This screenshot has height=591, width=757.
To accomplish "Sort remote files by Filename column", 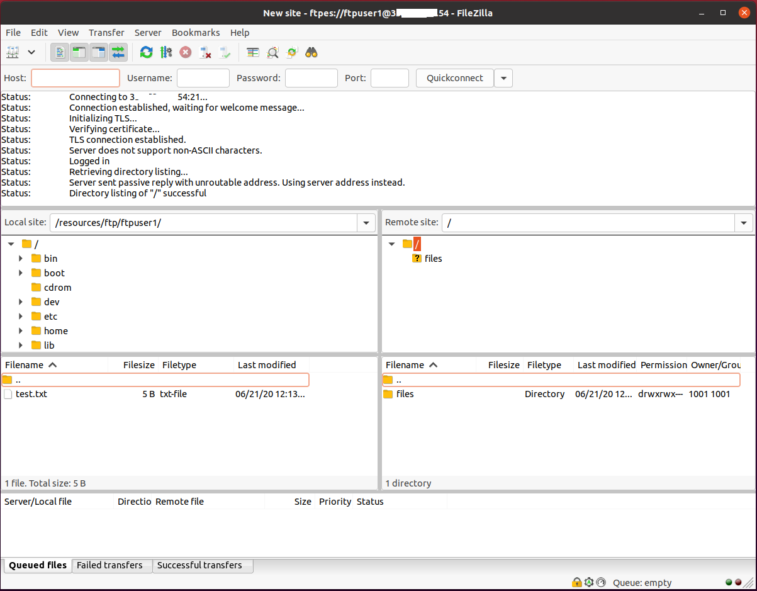I will [428, 365].
